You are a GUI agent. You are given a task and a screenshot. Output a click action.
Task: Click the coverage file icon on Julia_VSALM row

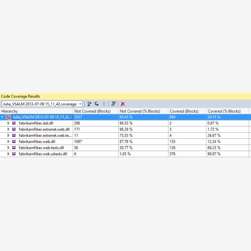coord(8,117)
